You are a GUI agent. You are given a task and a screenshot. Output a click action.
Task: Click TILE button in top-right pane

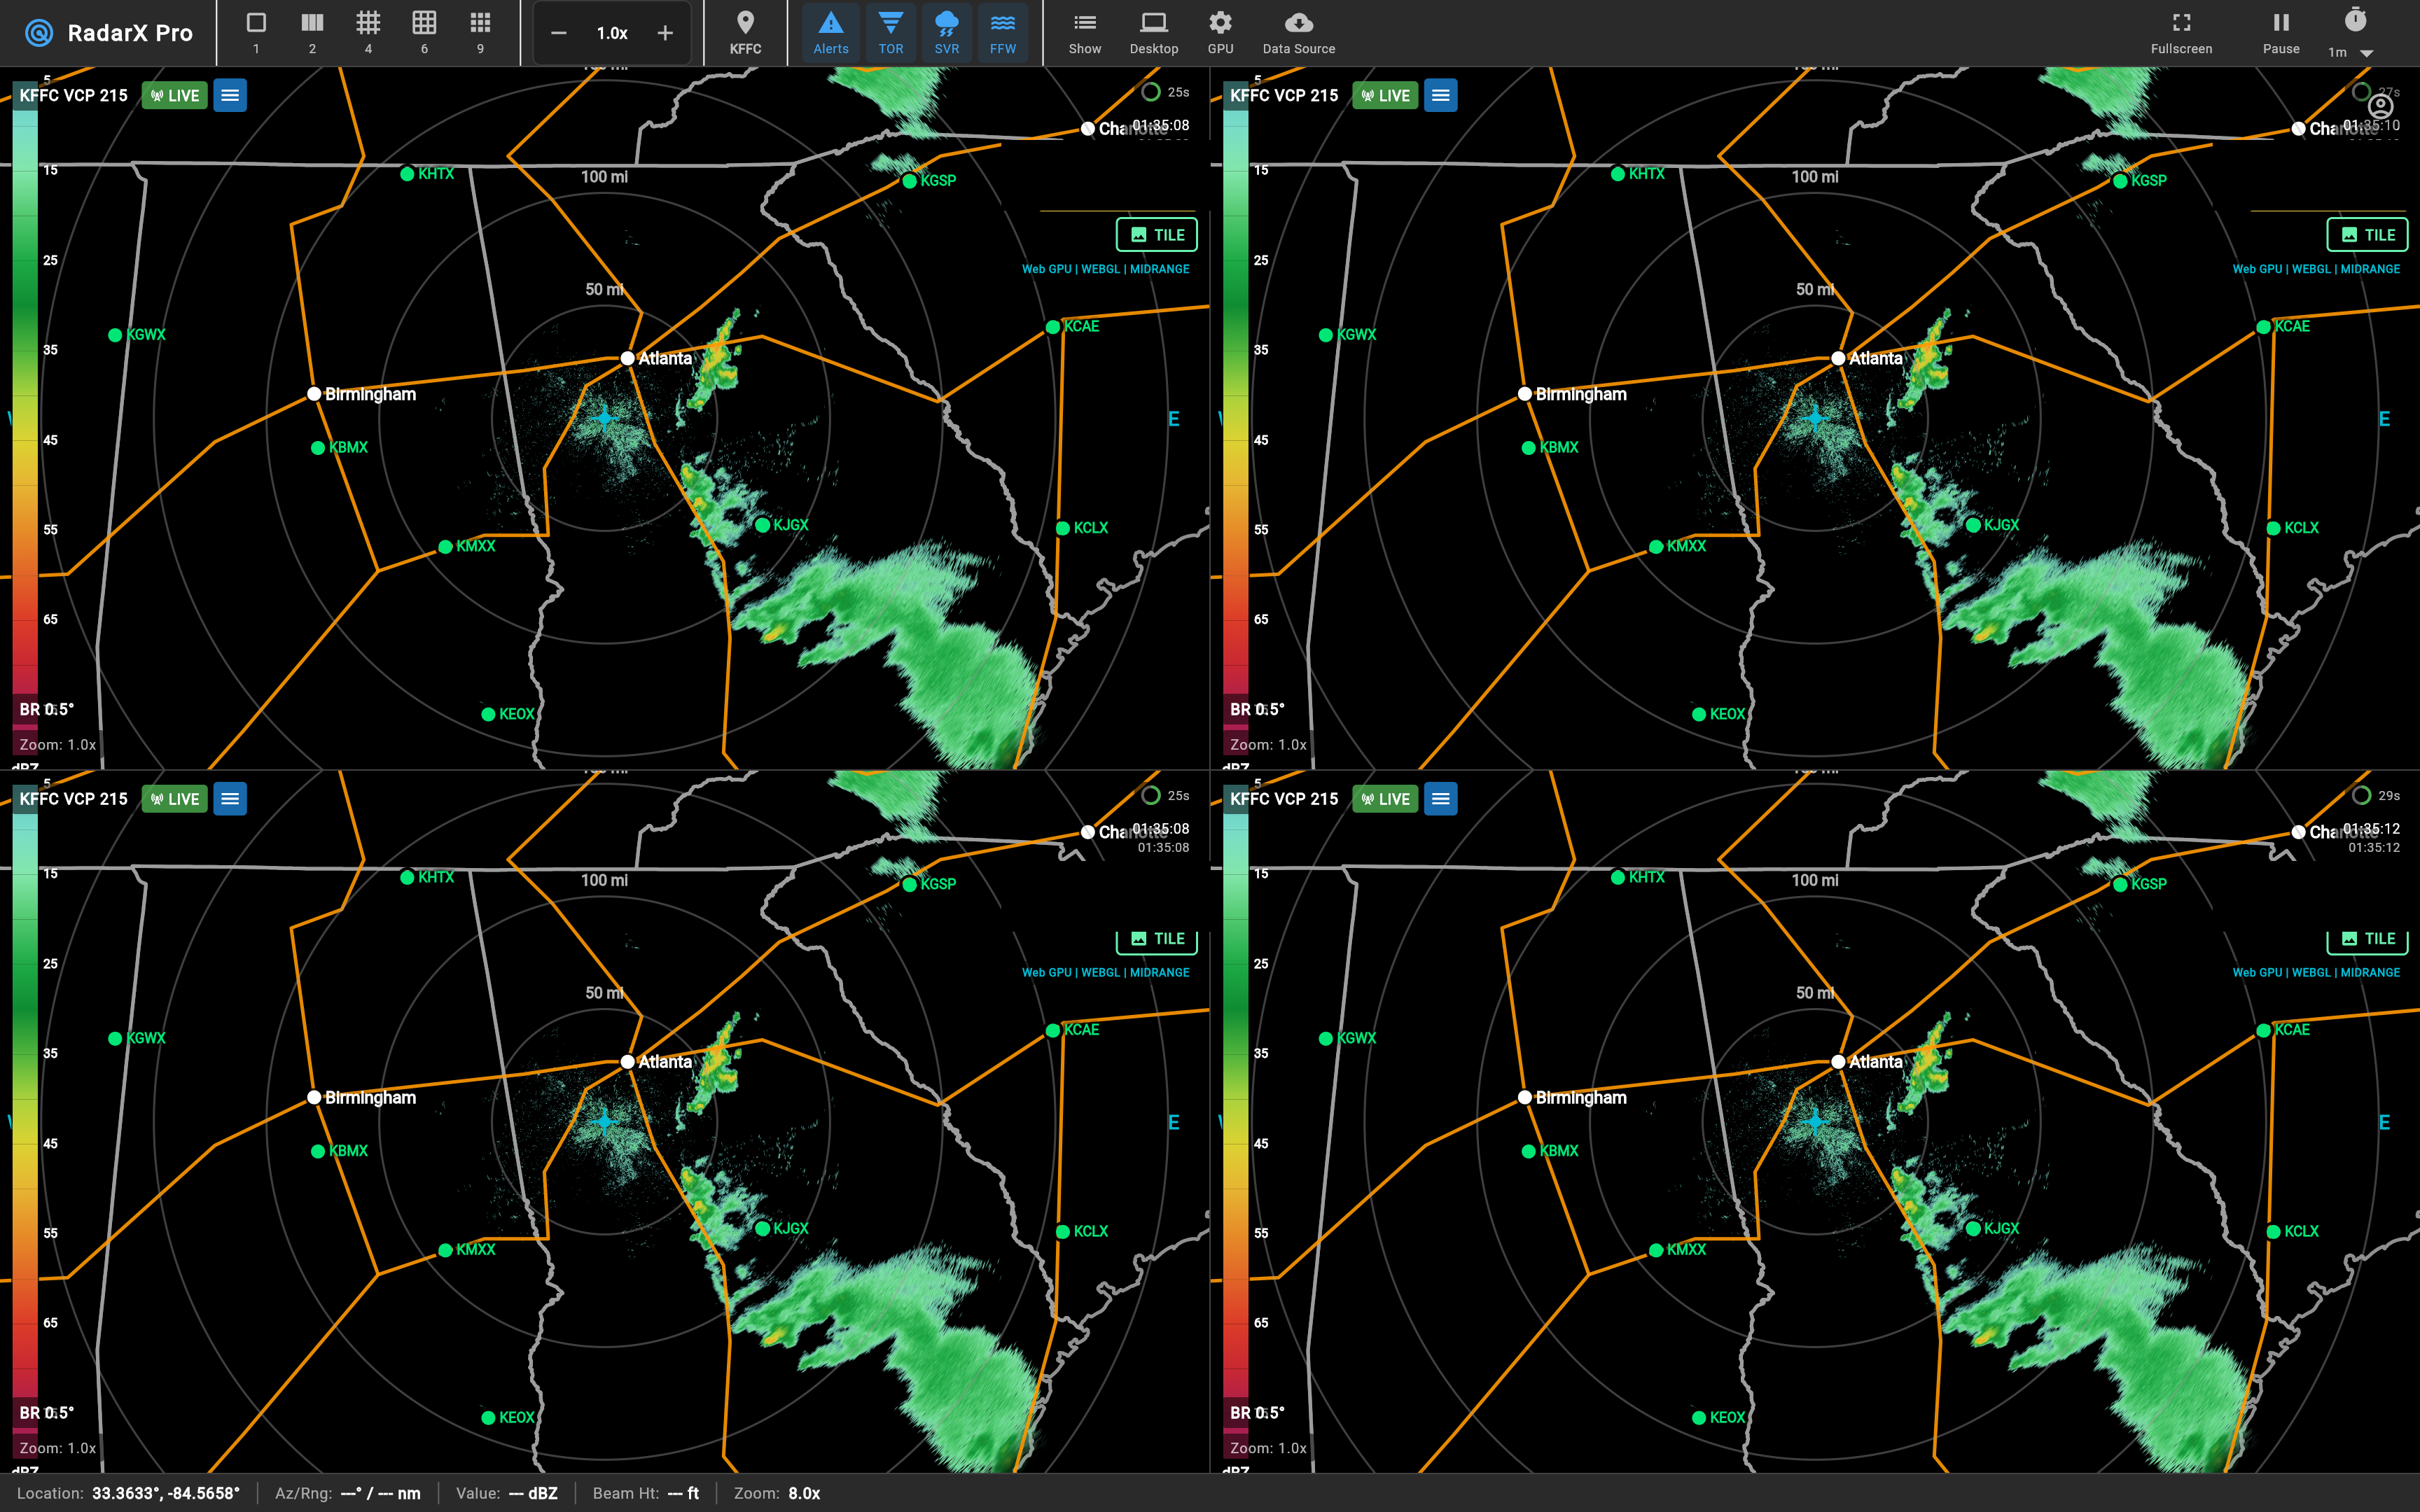click(2367, 235)
